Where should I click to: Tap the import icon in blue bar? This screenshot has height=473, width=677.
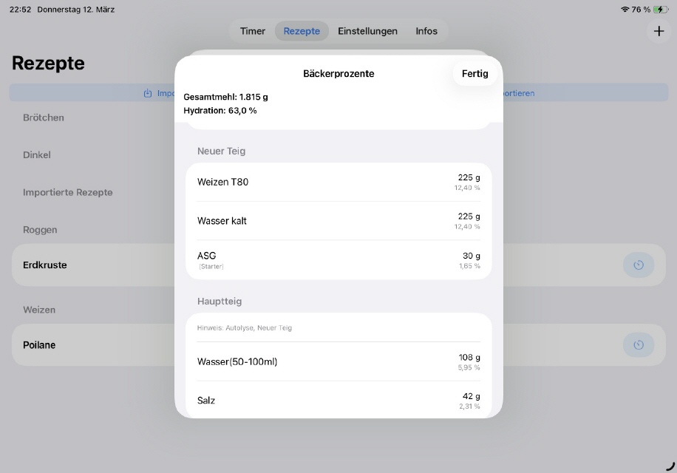point(148,93)
